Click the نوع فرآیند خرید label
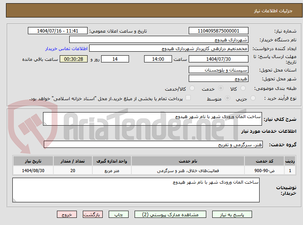This screenshot has width=303, height=225. tap(280, 99)
